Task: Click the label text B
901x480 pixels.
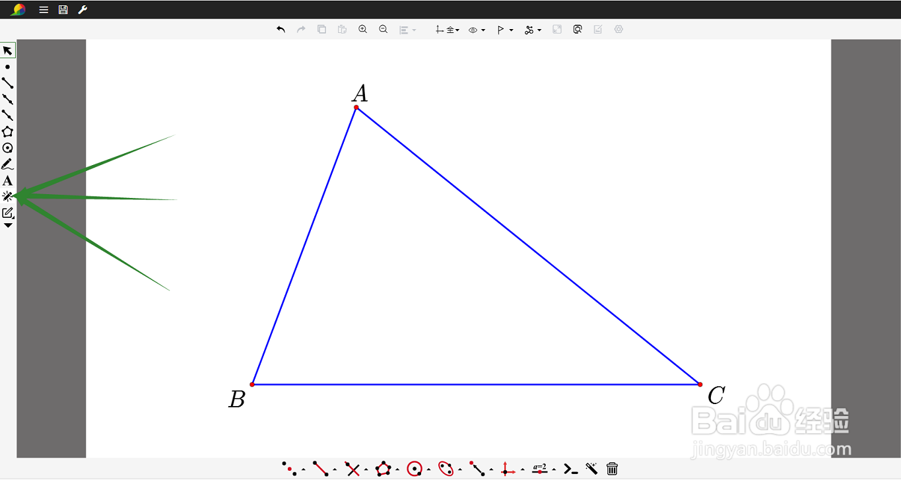Action: coord(237,399)
